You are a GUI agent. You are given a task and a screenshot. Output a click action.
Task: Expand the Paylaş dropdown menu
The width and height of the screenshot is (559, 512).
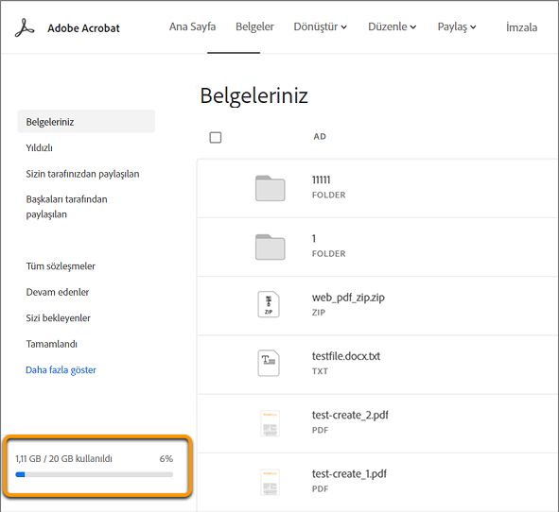pos(457,26)
